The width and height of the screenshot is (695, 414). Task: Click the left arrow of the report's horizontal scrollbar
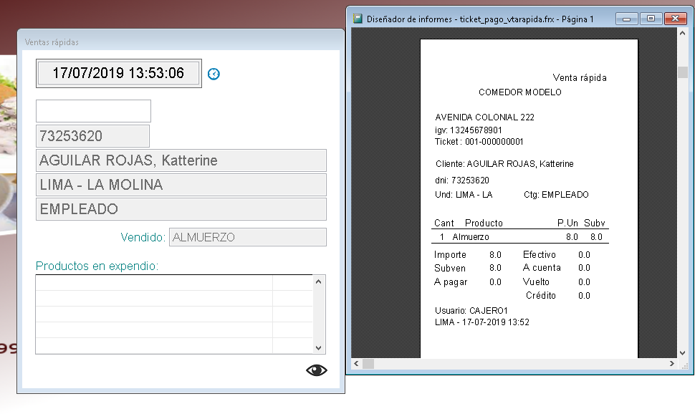[x=355, y=364]
